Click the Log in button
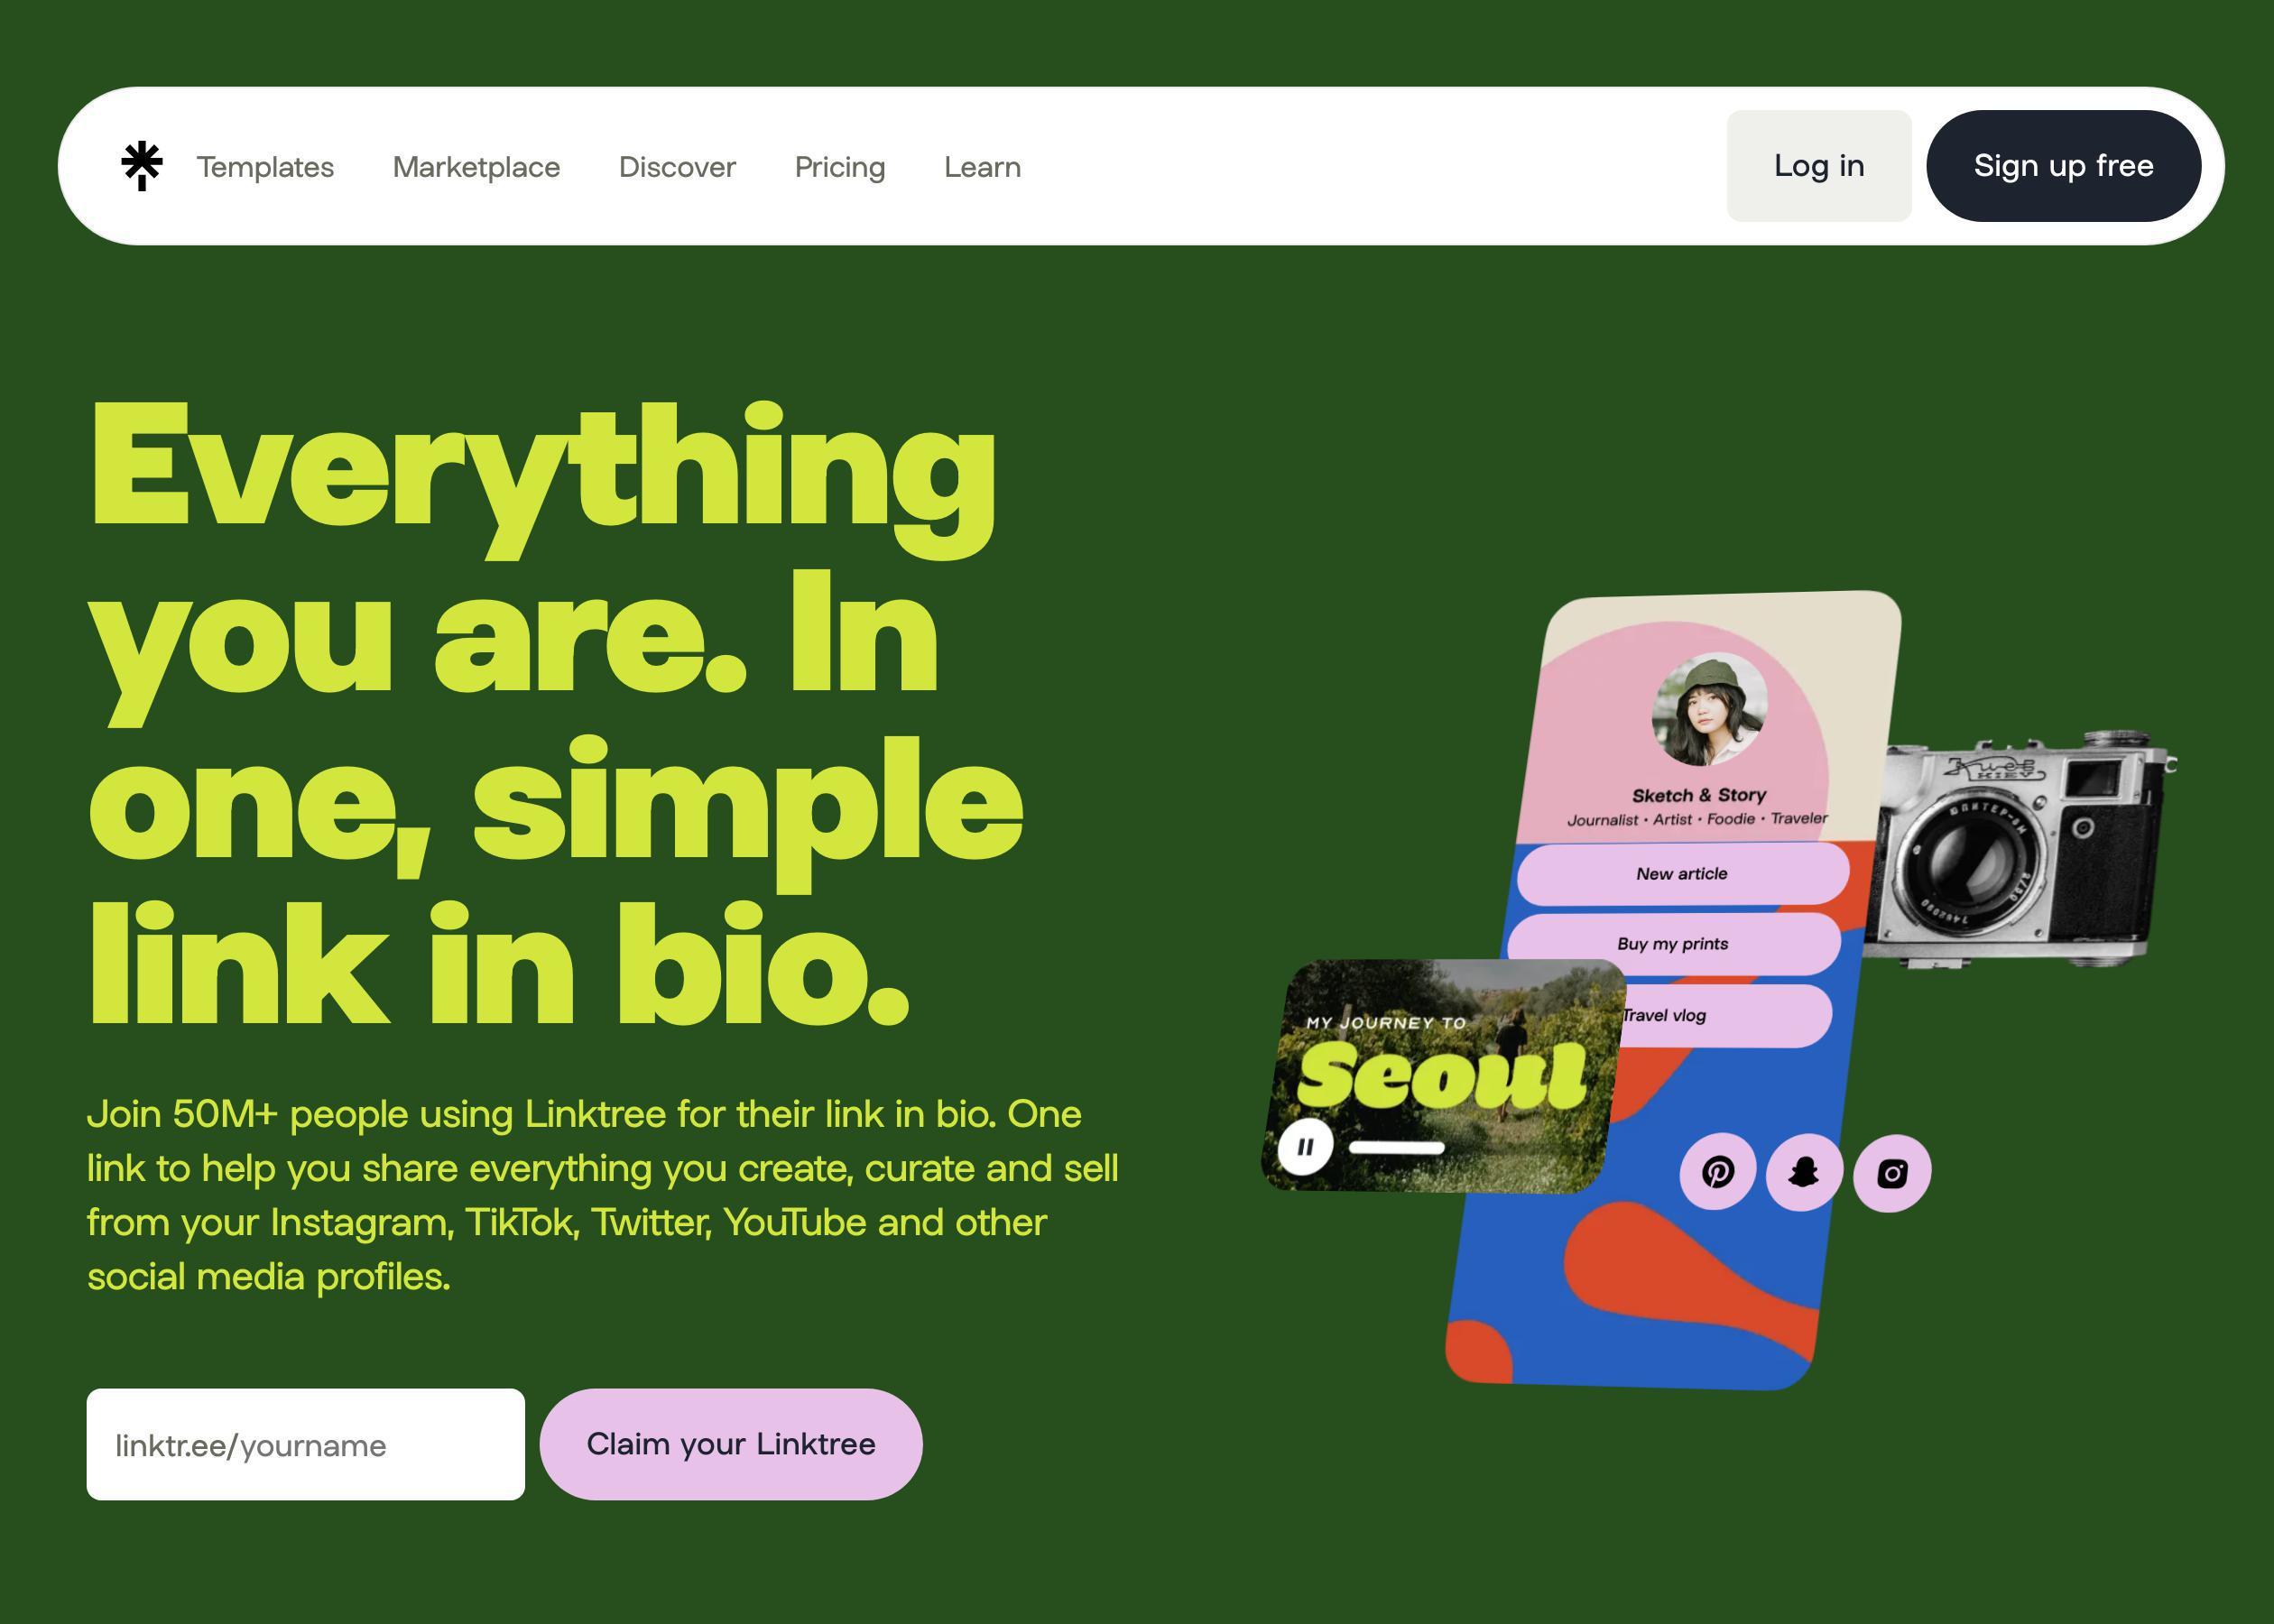This screenshot has width=2274, height=1624. coord(1817,165)
